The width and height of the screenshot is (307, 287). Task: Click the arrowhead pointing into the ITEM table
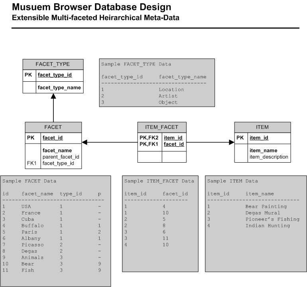[232, 142]
